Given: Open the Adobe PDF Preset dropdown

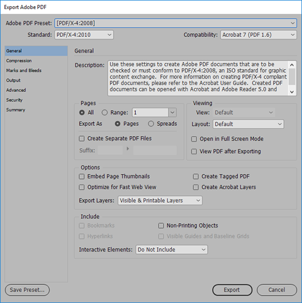Looking at the screenshot, I should coord(176,23).
